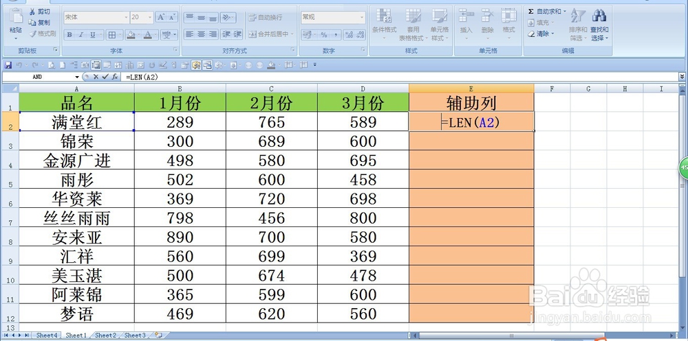Viewport: 688px width, 341px height.
Task: Open the Name Box dropdown arrow
Action: [x=77, y=77]
